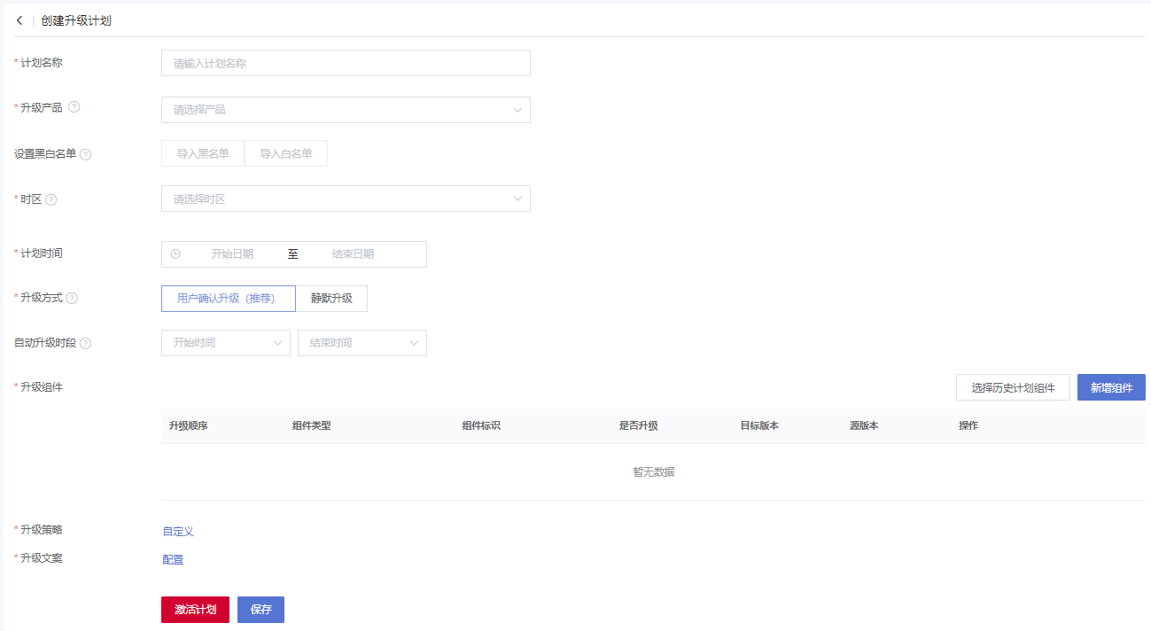
Task: Open the 开始时间 dropdown
Action: click(x=226, y=343)
